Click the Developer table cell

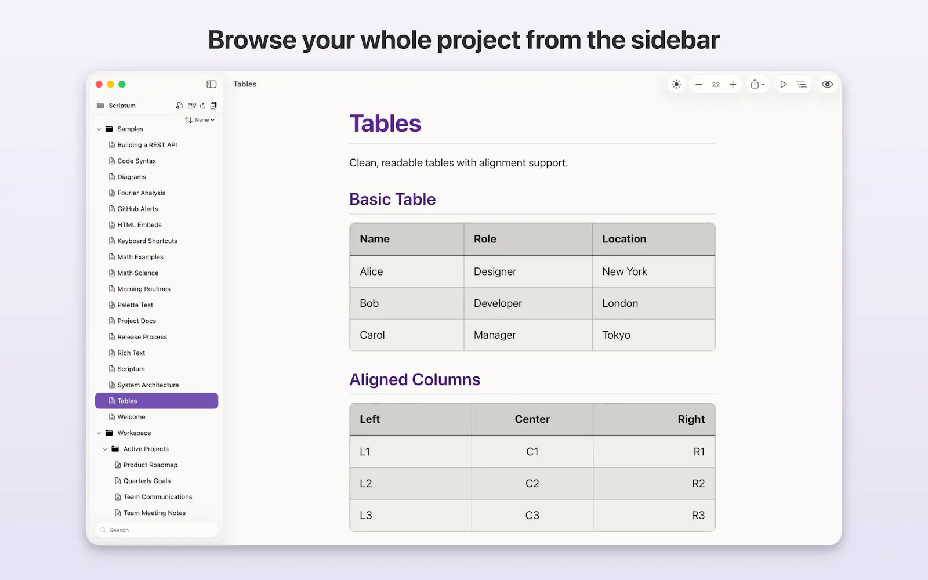(528, 303)
